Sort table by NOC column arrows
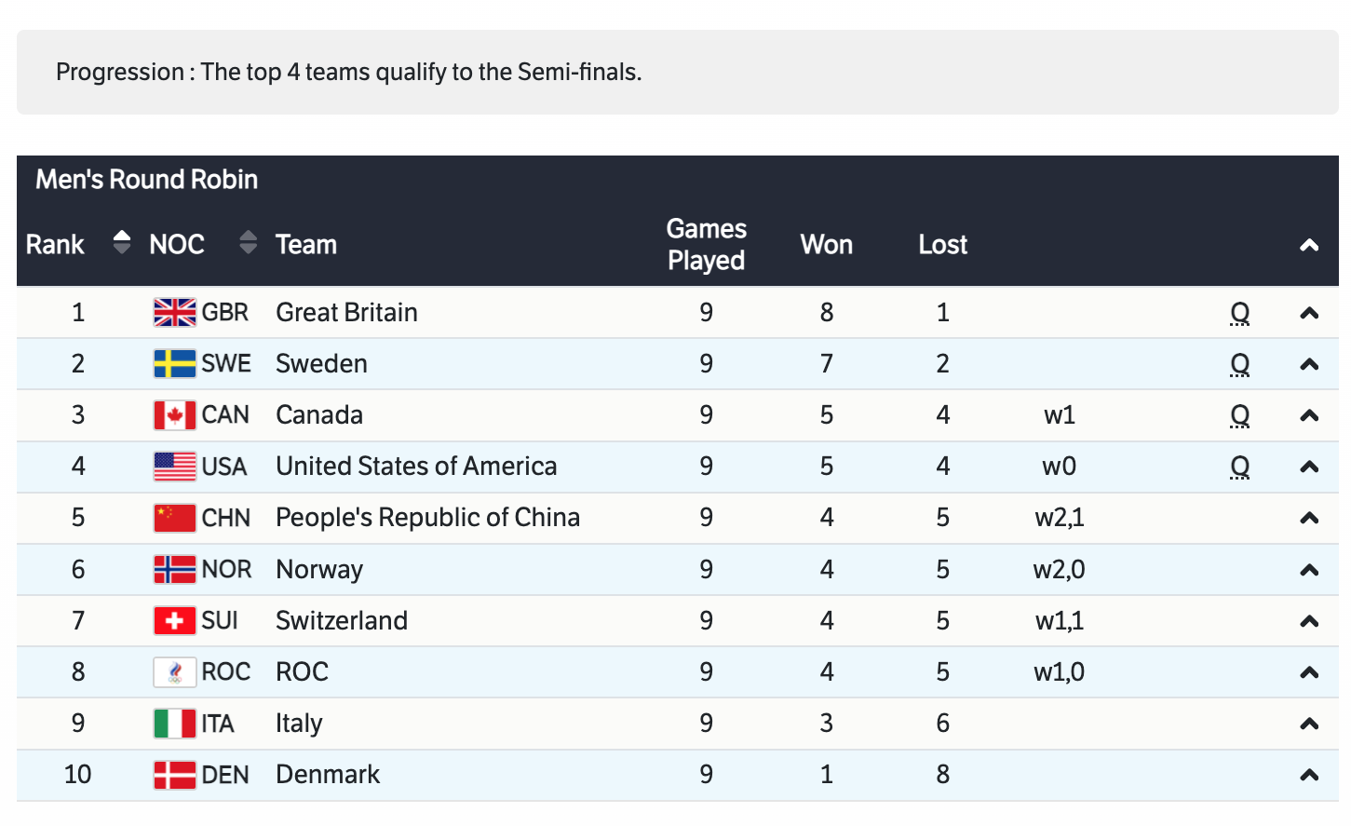The height and width of the screenshot is (826, 1351). 248,243
